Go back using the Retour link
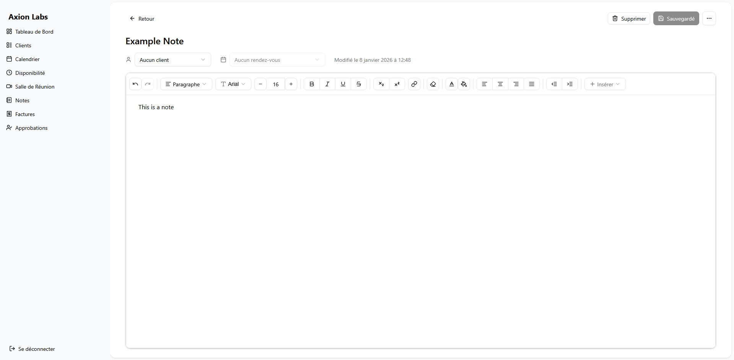This screenshot has width=734, height=360. pos(142,18)
